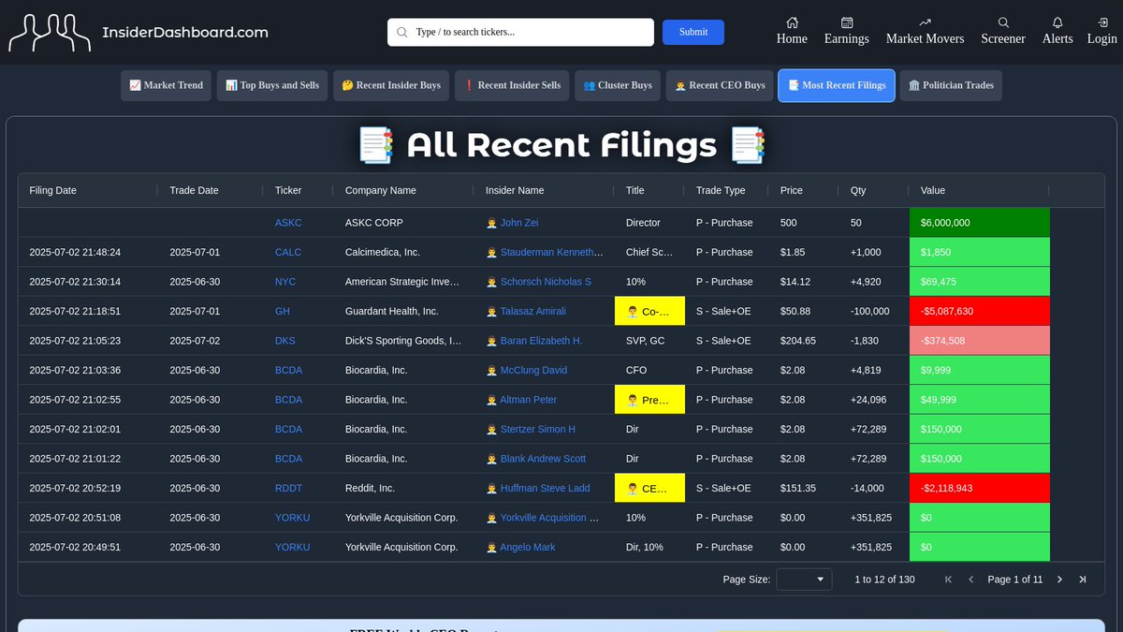
Task: Open Home via house icon
Action: tap(792, 22)
